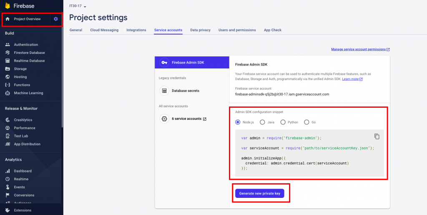Switch to the Data privacy tab
Image resolution: width=427 pixels, height=215 pixels.
pos(201,30)
